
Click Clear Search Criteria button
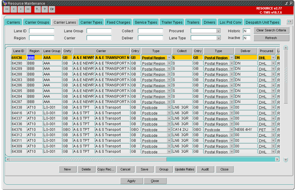point(271,30)
